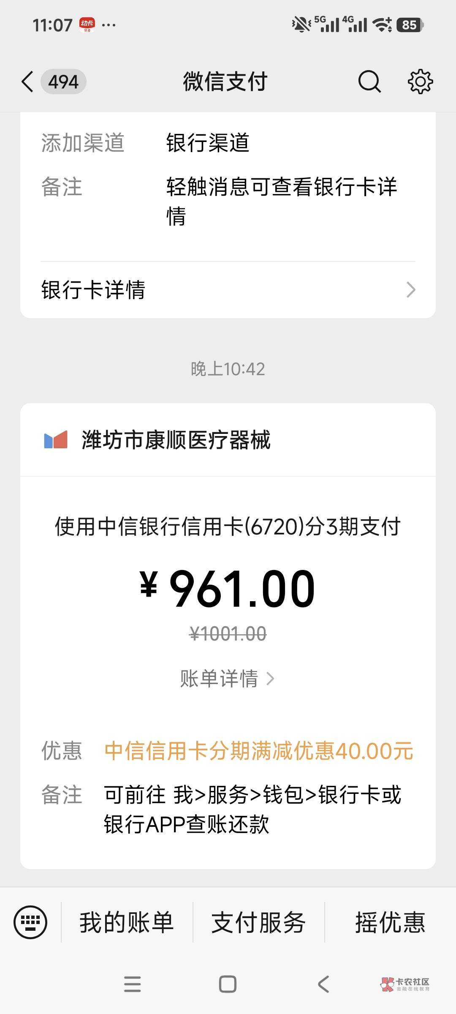Tap the 潍坊市康顺医疗器械 merchant logo
The image size is (456, 1014).
(x=56, y=440)
